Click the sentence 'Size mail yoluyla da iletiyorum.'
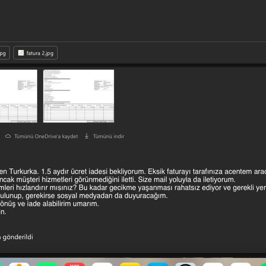This screenshot has width=266, height=266. (187, 180)
